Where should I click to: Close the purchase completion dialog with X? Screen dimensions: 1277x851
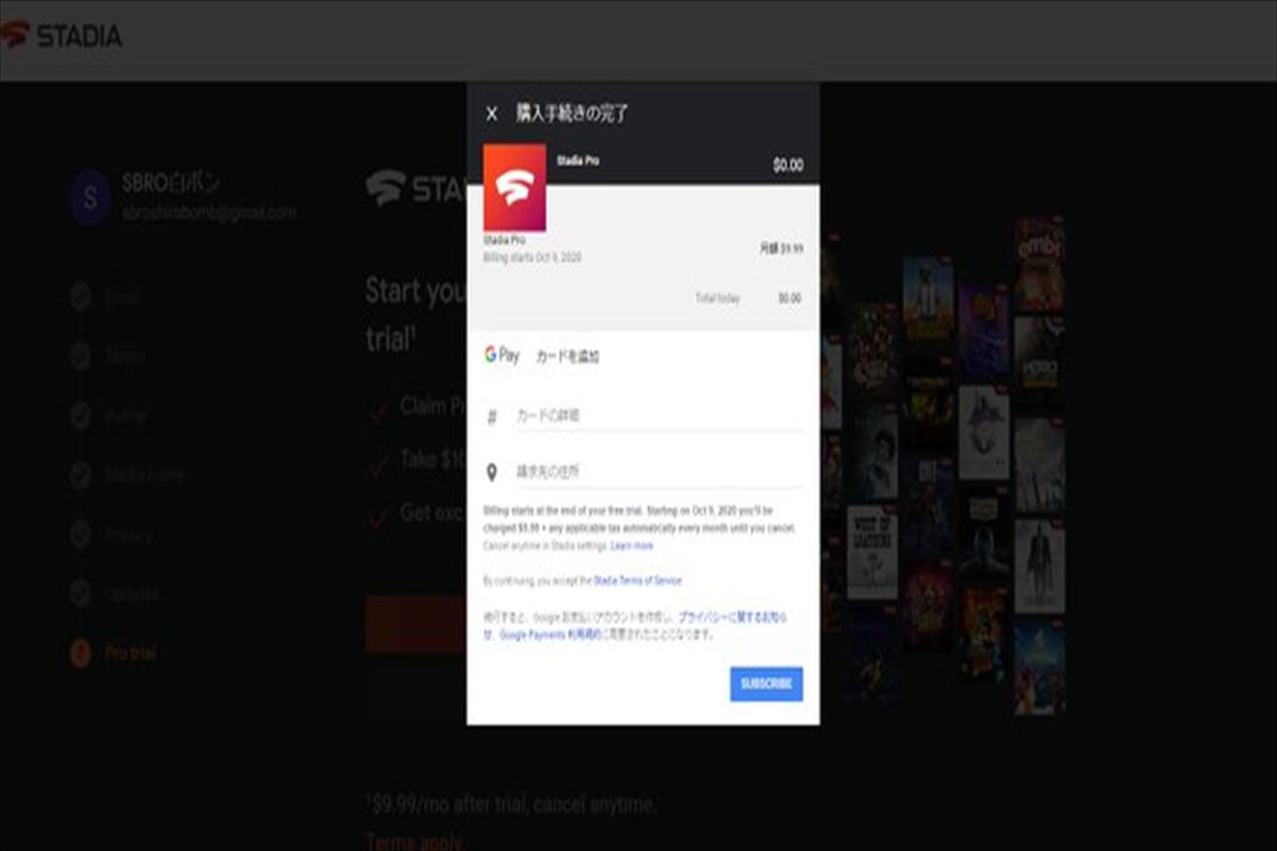491,113
